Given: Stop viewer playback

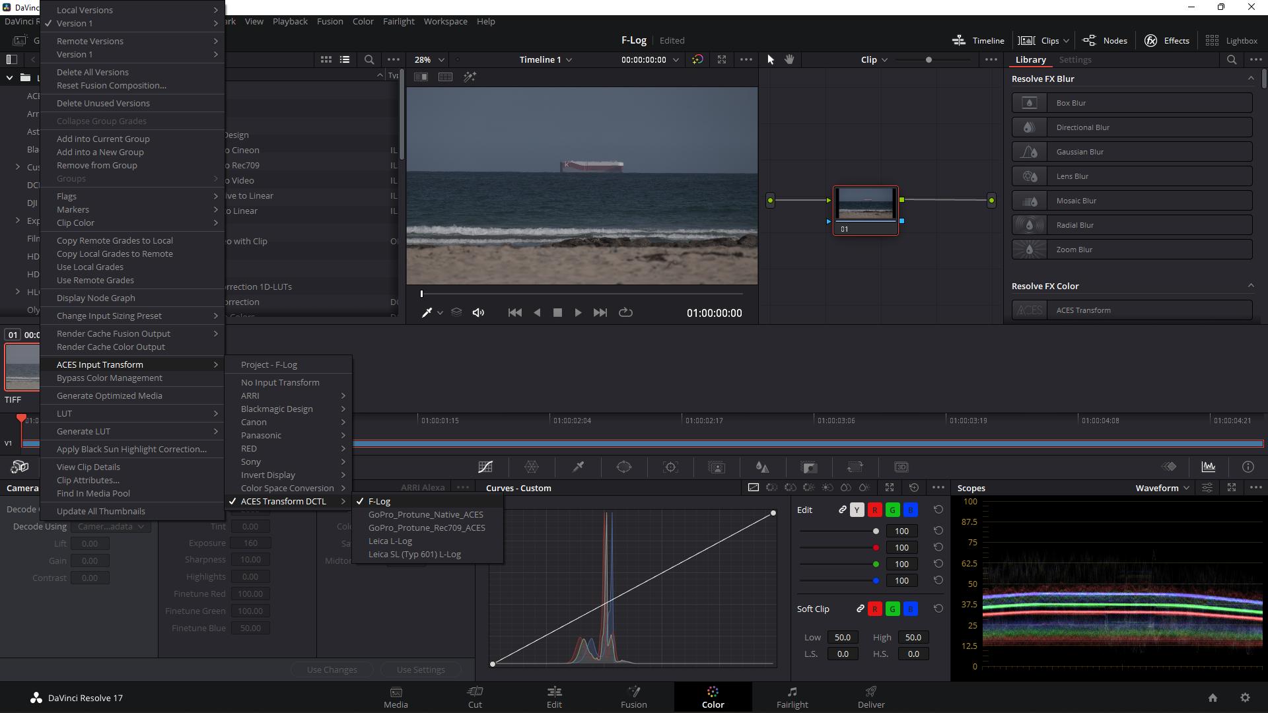Looking at the screenshot, I should click(x=557, y=313).
